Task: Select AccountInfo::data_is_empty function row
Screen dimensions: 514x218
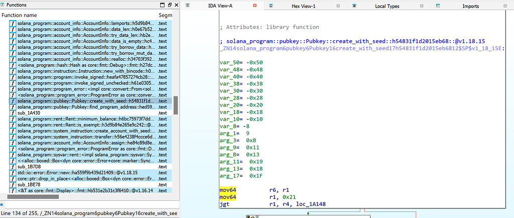Action: [90, 41]
